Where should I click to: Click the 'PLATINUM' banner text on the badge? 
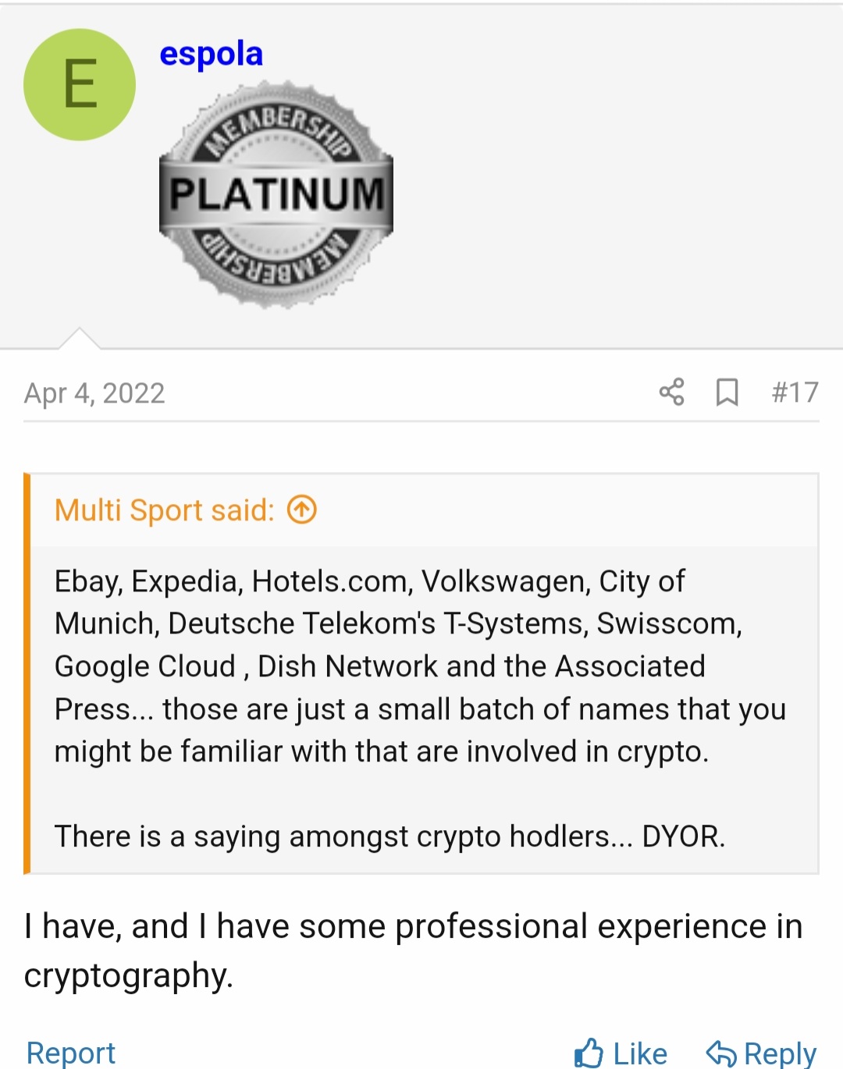[277, 194]
